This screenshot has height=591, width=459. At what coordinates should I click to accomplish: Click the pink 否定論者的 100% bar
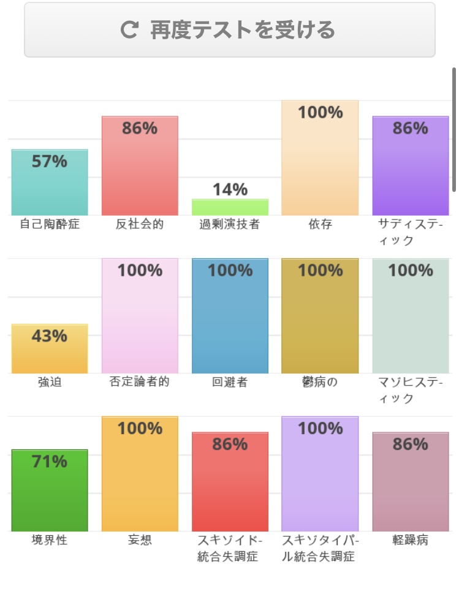[x=140, y=316]
